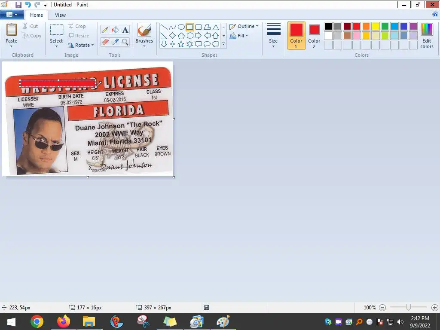Activate Color 1 selector

[296, 36]
